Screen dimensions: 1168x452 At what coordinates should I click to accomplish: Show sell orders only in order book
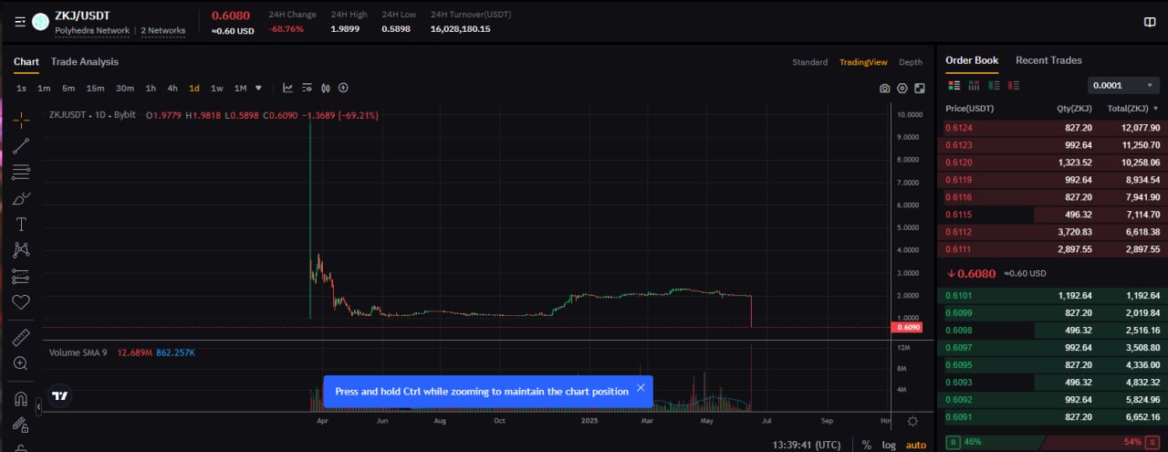coord(1014,85)
